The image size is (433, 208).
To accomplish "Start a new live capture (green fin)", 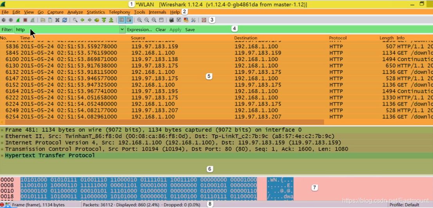I will [18, 20].
